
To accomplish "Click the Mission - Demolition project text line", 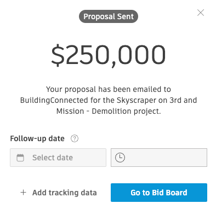I will pos(109,111).
